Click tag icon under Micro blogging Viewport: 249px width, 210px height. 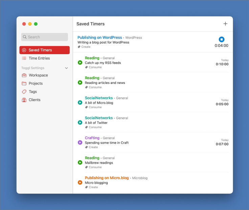click(86, 187)
